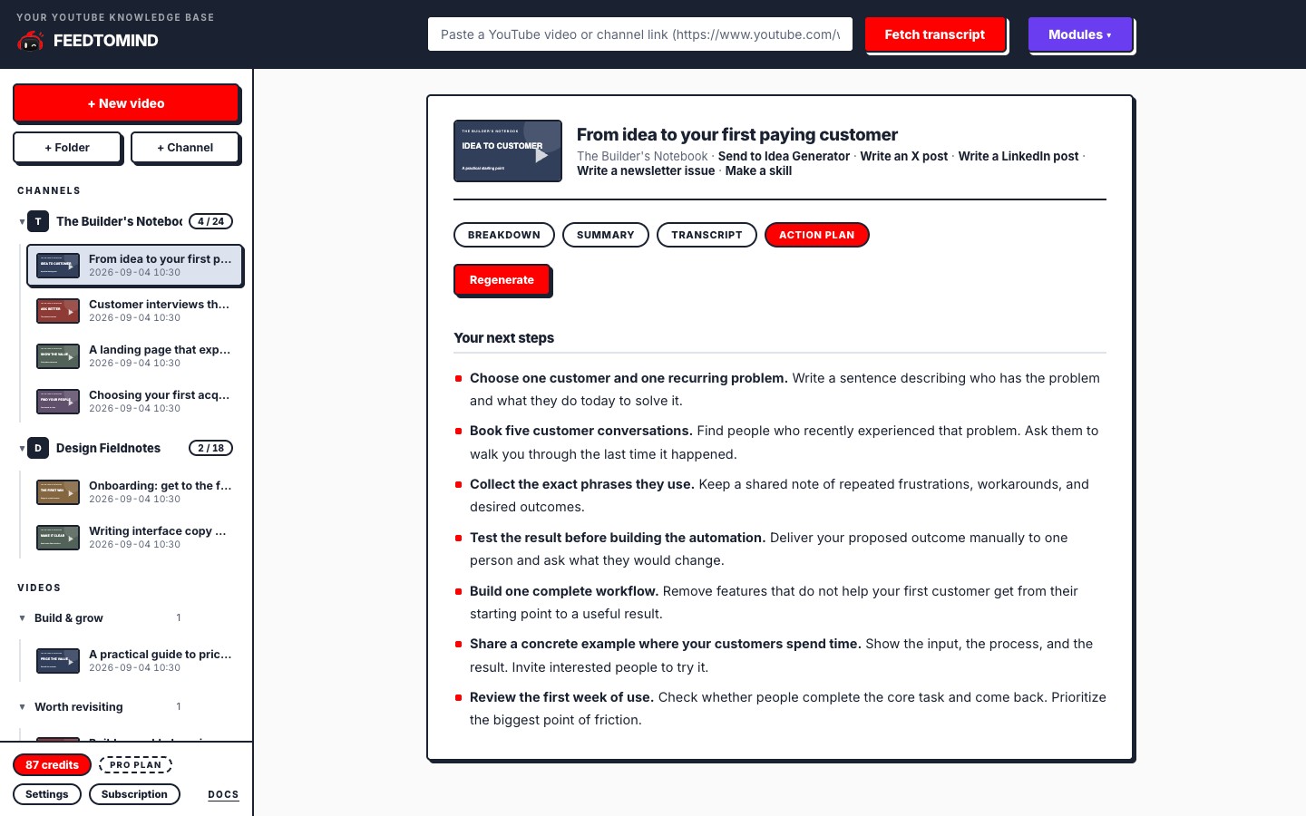
Task: Play the Idea to Customer video thumbnail
Action: click(508, 151)
